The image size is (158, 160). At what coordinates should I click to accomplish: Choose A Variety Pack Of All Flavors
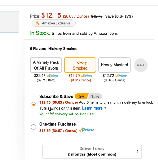46,65
